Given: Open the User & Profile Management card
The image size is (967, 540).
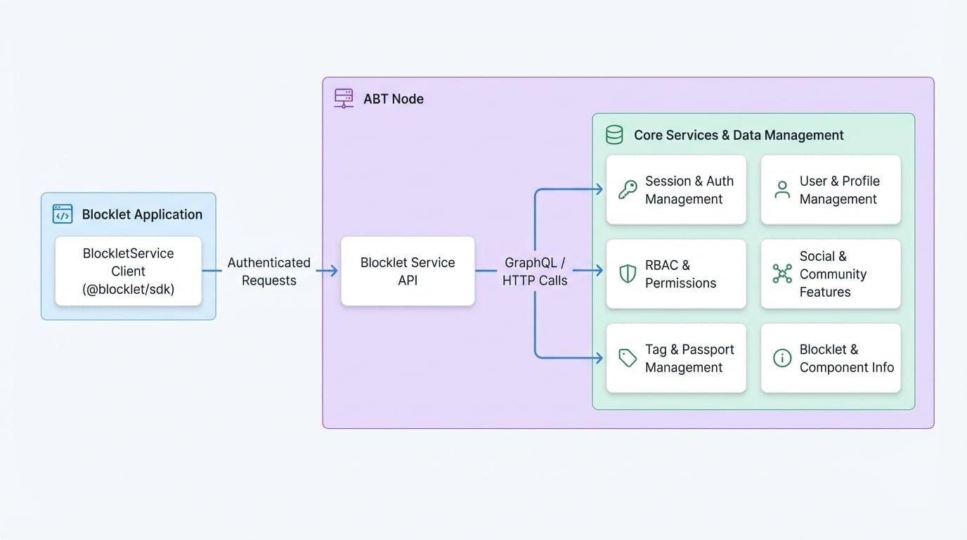Looking at the screenshot, I should (x=831, y=190).
